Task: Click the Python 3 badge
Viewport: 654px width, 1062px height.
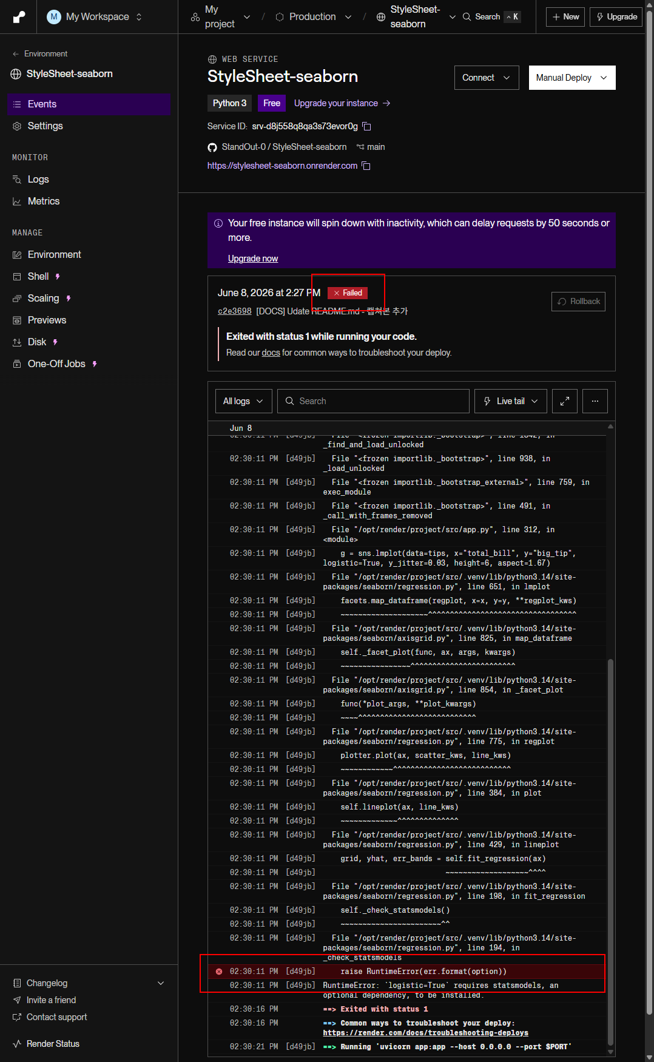Action: pyautogui.click(x=229, y=103)
